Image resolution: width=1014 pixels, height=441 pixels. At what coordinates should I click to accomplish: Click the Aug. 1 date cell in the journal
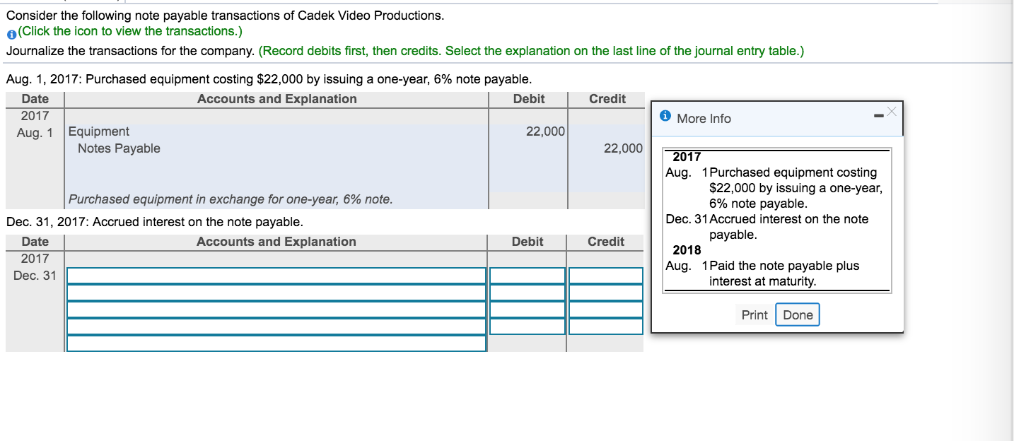click(34, 131)
